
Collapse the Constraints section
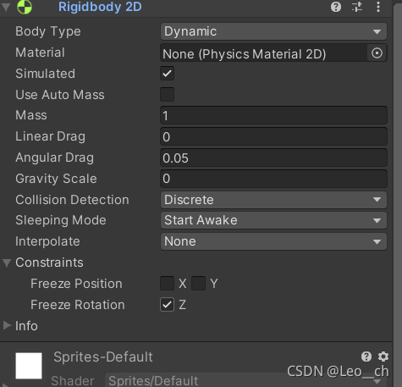click(7, 263)
